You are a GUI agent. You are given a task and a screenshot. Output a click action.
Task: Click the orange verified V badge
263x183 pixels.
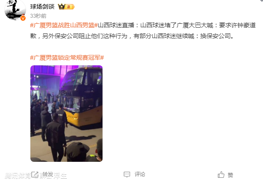[23, 18]
